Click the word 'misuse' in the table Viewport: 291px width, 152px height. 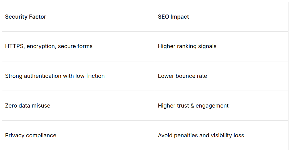pyautogui.click(x=41, y=106)
